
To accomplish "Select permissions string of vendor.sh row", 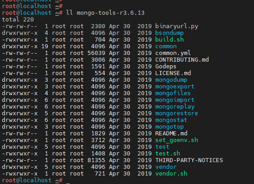I will (19, 174).
